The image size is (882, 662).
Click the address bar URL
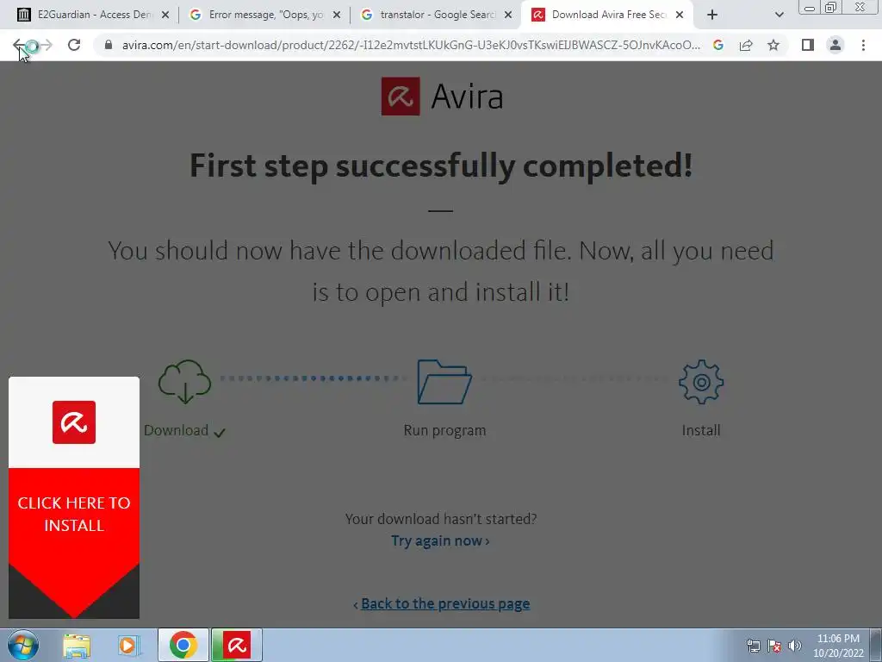coord(411,45)
